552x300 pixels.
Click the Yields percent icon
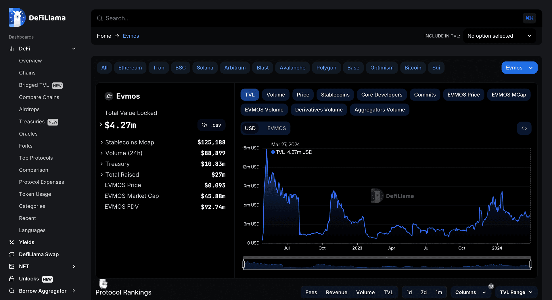pyautogui.click(x=12, y=242)
